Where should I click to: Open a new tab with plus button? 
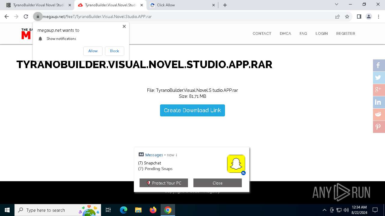[x=225, y=5]
